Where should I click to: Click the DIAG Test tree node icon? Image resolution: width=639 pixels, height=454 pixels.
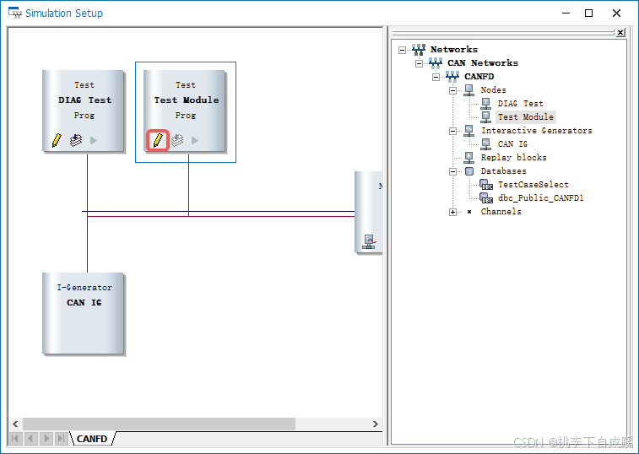(x=485, y=104)
